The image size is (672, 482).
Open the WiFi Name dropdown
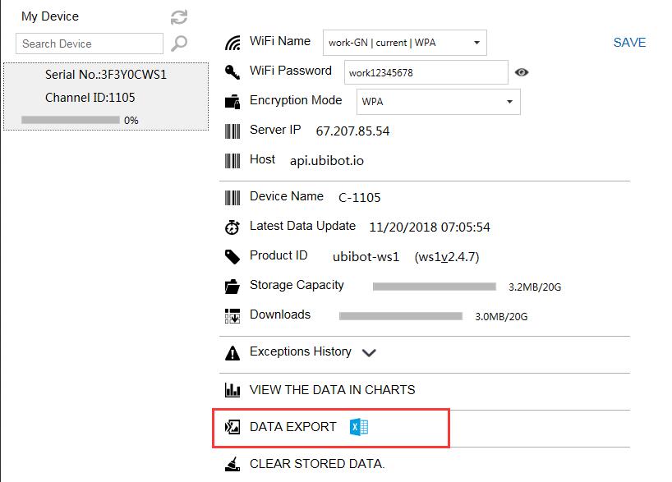pyautogui.click(x=404, y=43)
